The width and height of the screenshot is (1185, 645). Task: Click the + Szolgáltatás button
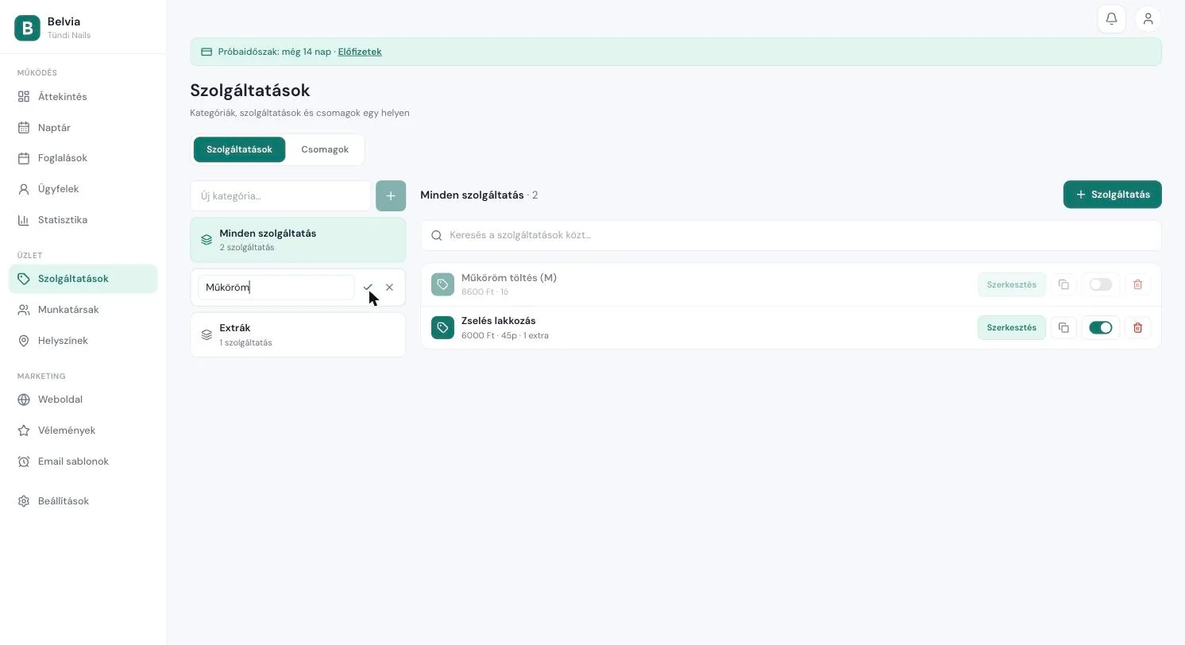[x=1112, y=195]
